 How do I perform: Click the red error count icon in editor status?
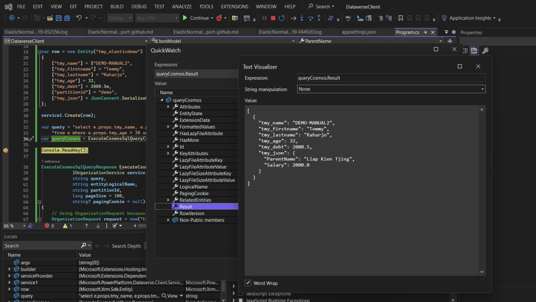point(47,226)
